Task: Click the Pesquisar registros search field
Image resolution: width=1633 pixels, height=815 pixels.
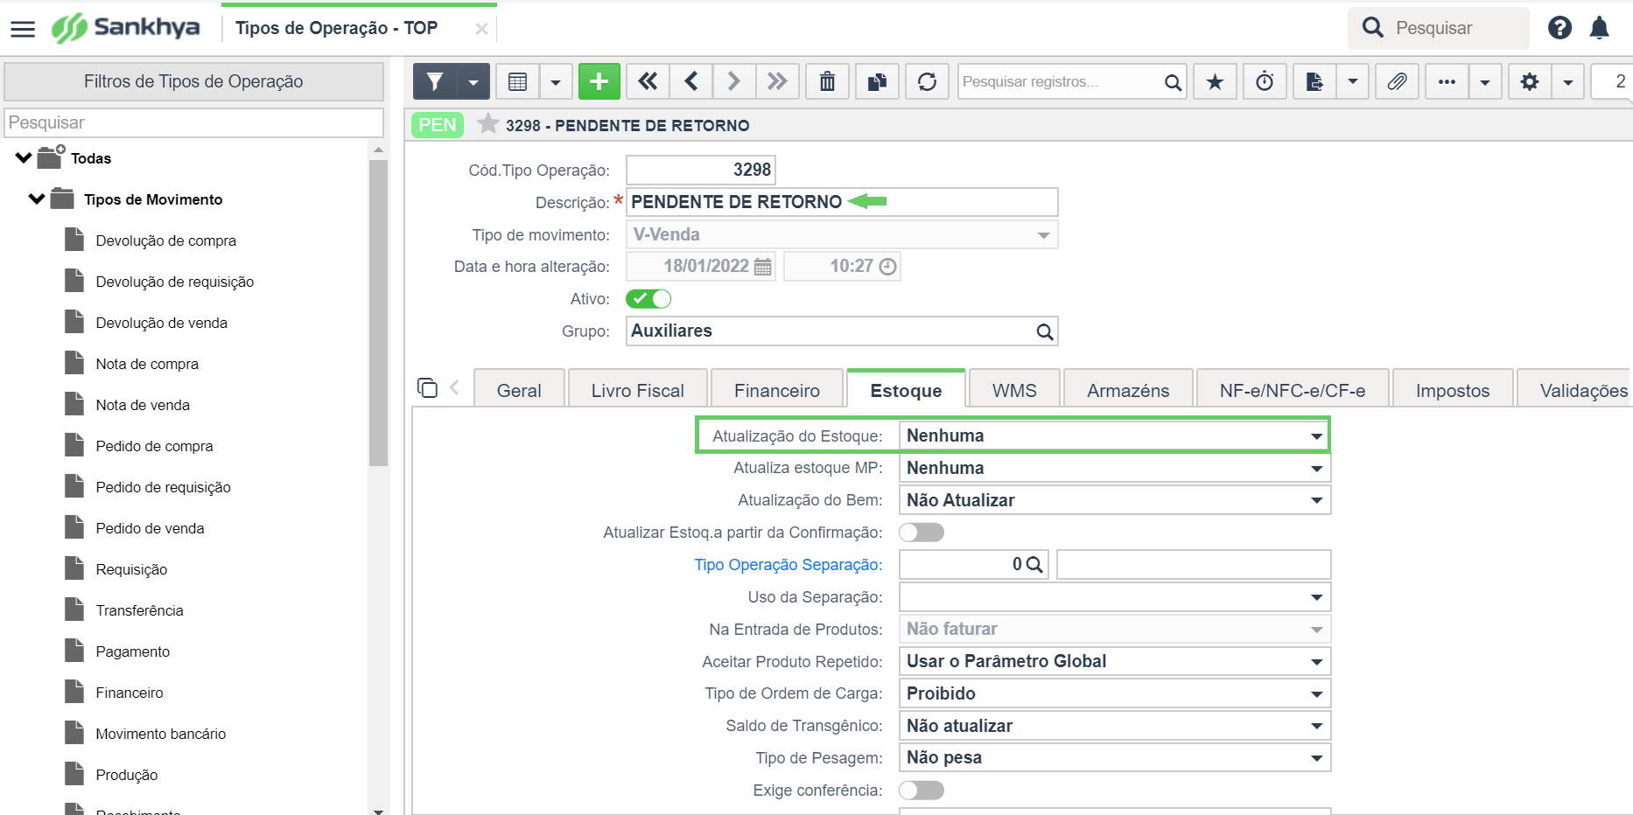Action: 1061,81
